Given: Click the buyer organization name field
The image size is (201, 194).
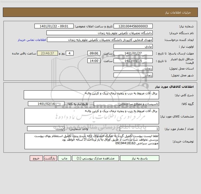Looking at the screenshot, I should tap(99, 33).
